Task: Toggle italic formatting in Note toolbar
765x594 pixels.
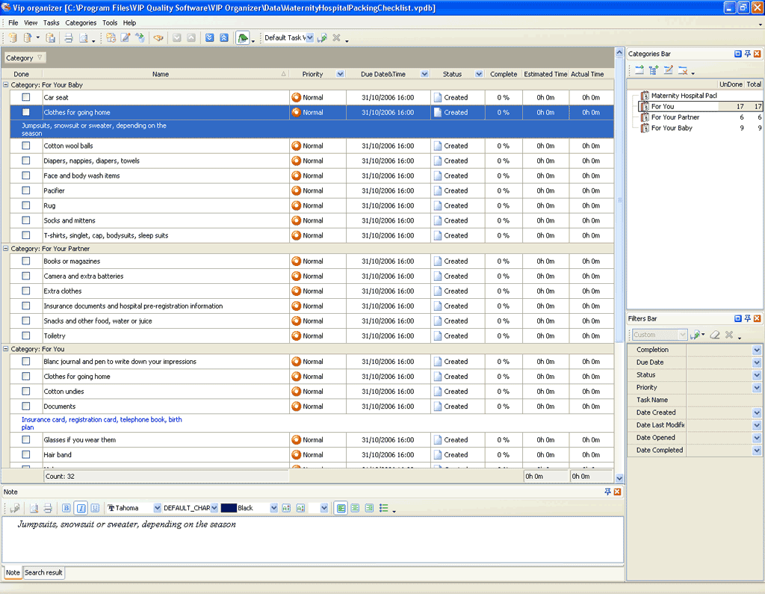Action: (x=81, y=508)
